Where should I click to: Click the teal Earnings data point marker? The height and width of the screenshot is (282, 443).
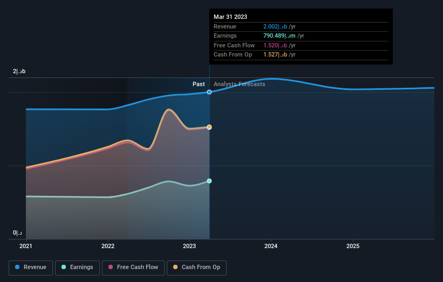pos(209,181)
